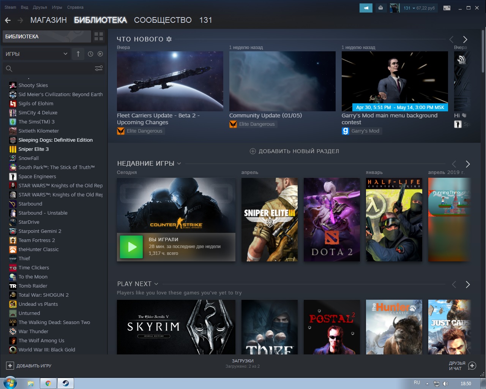Screen dimensions: 486x389
Task: Toggle the recent activity clock filter
Action: click(x=90, y=54)
